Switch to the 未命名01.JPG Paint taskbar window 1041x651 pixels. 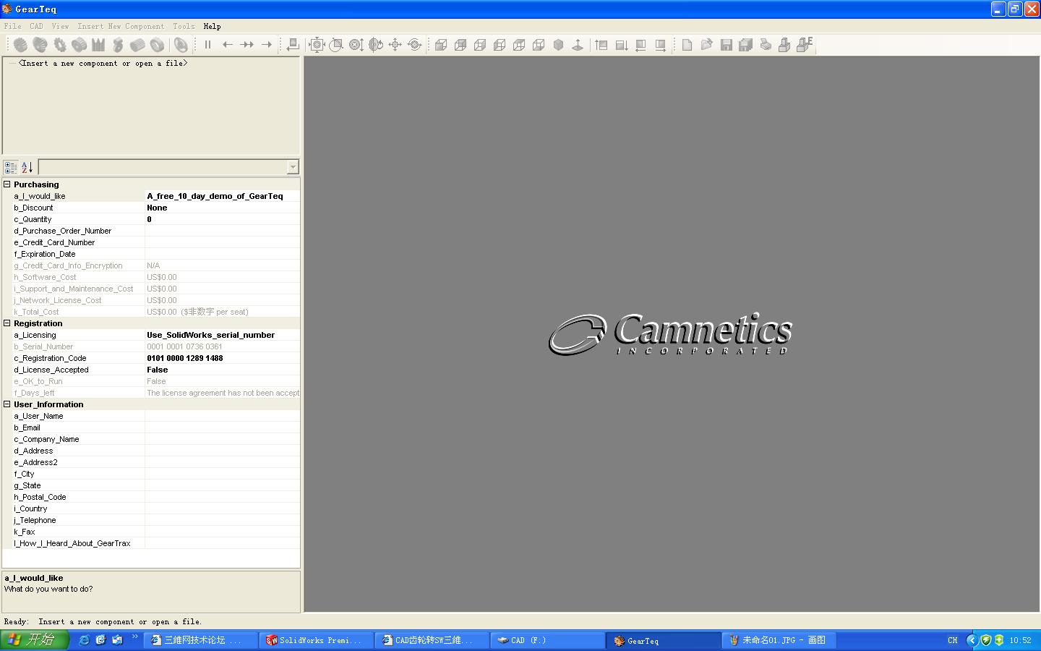tap(779, 640)
